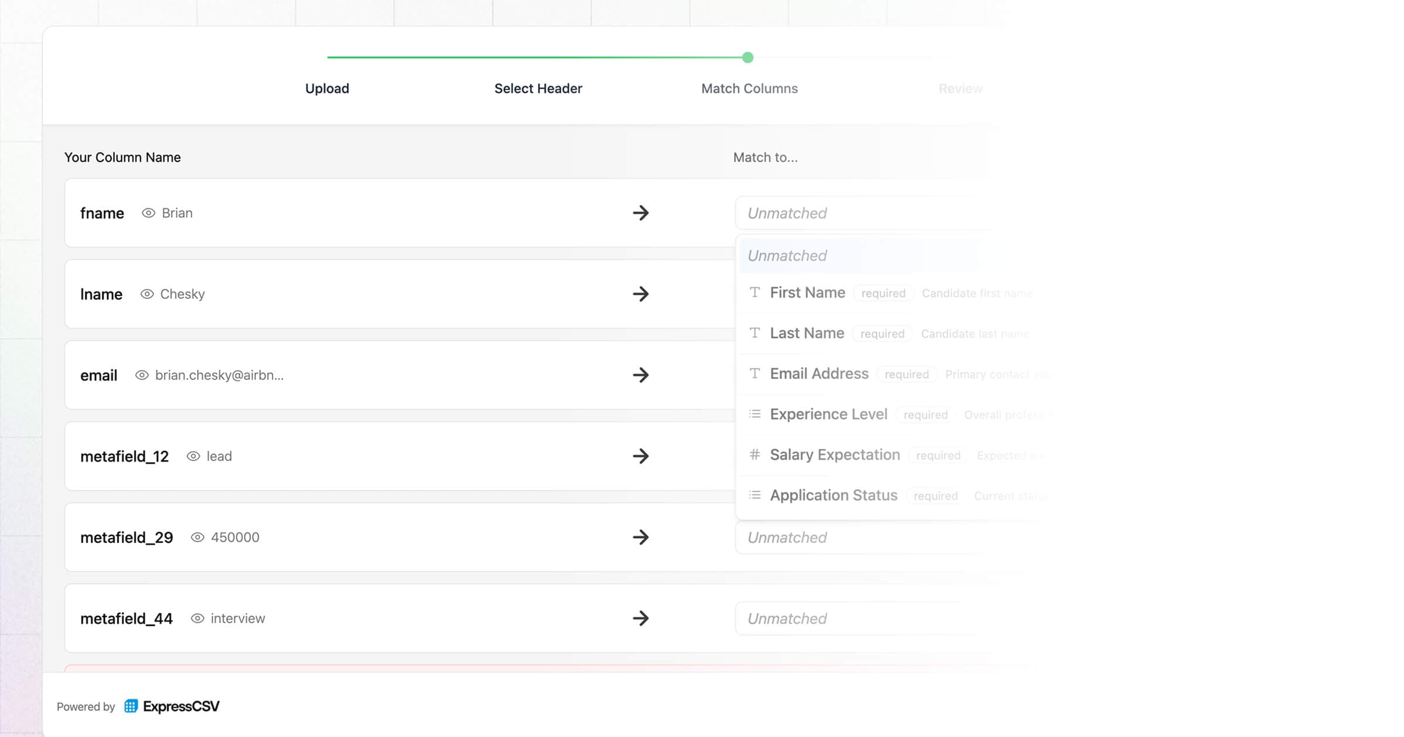Open the Unmatched dropdown for lname

(x=848, y=294)
